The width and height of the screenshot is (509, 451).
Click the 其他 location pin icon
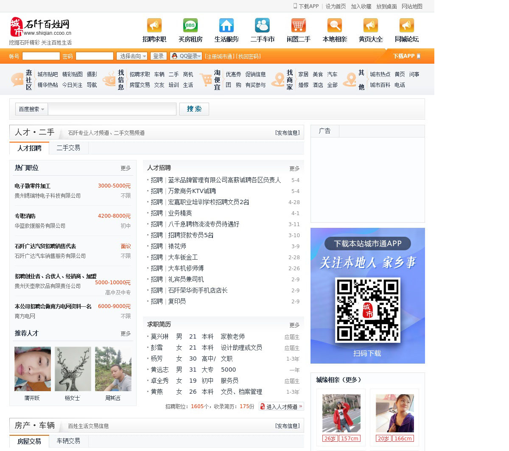350,79
